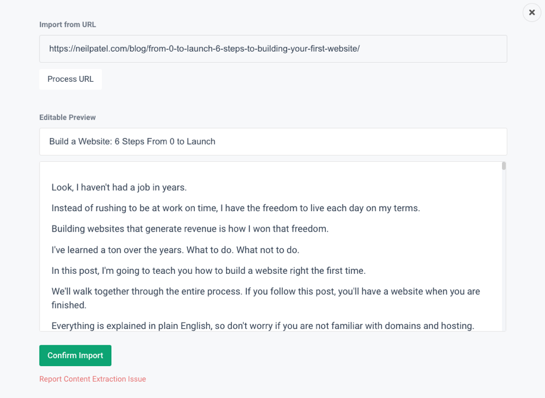Click the 'Import from URL' label

click(x=67, y=25)
